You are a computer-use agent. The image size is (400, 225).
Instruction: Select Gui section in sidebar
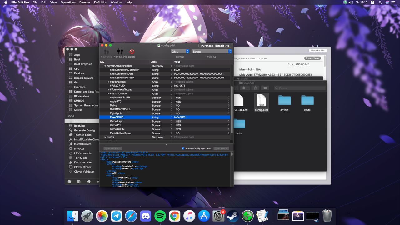click(76, 82)
